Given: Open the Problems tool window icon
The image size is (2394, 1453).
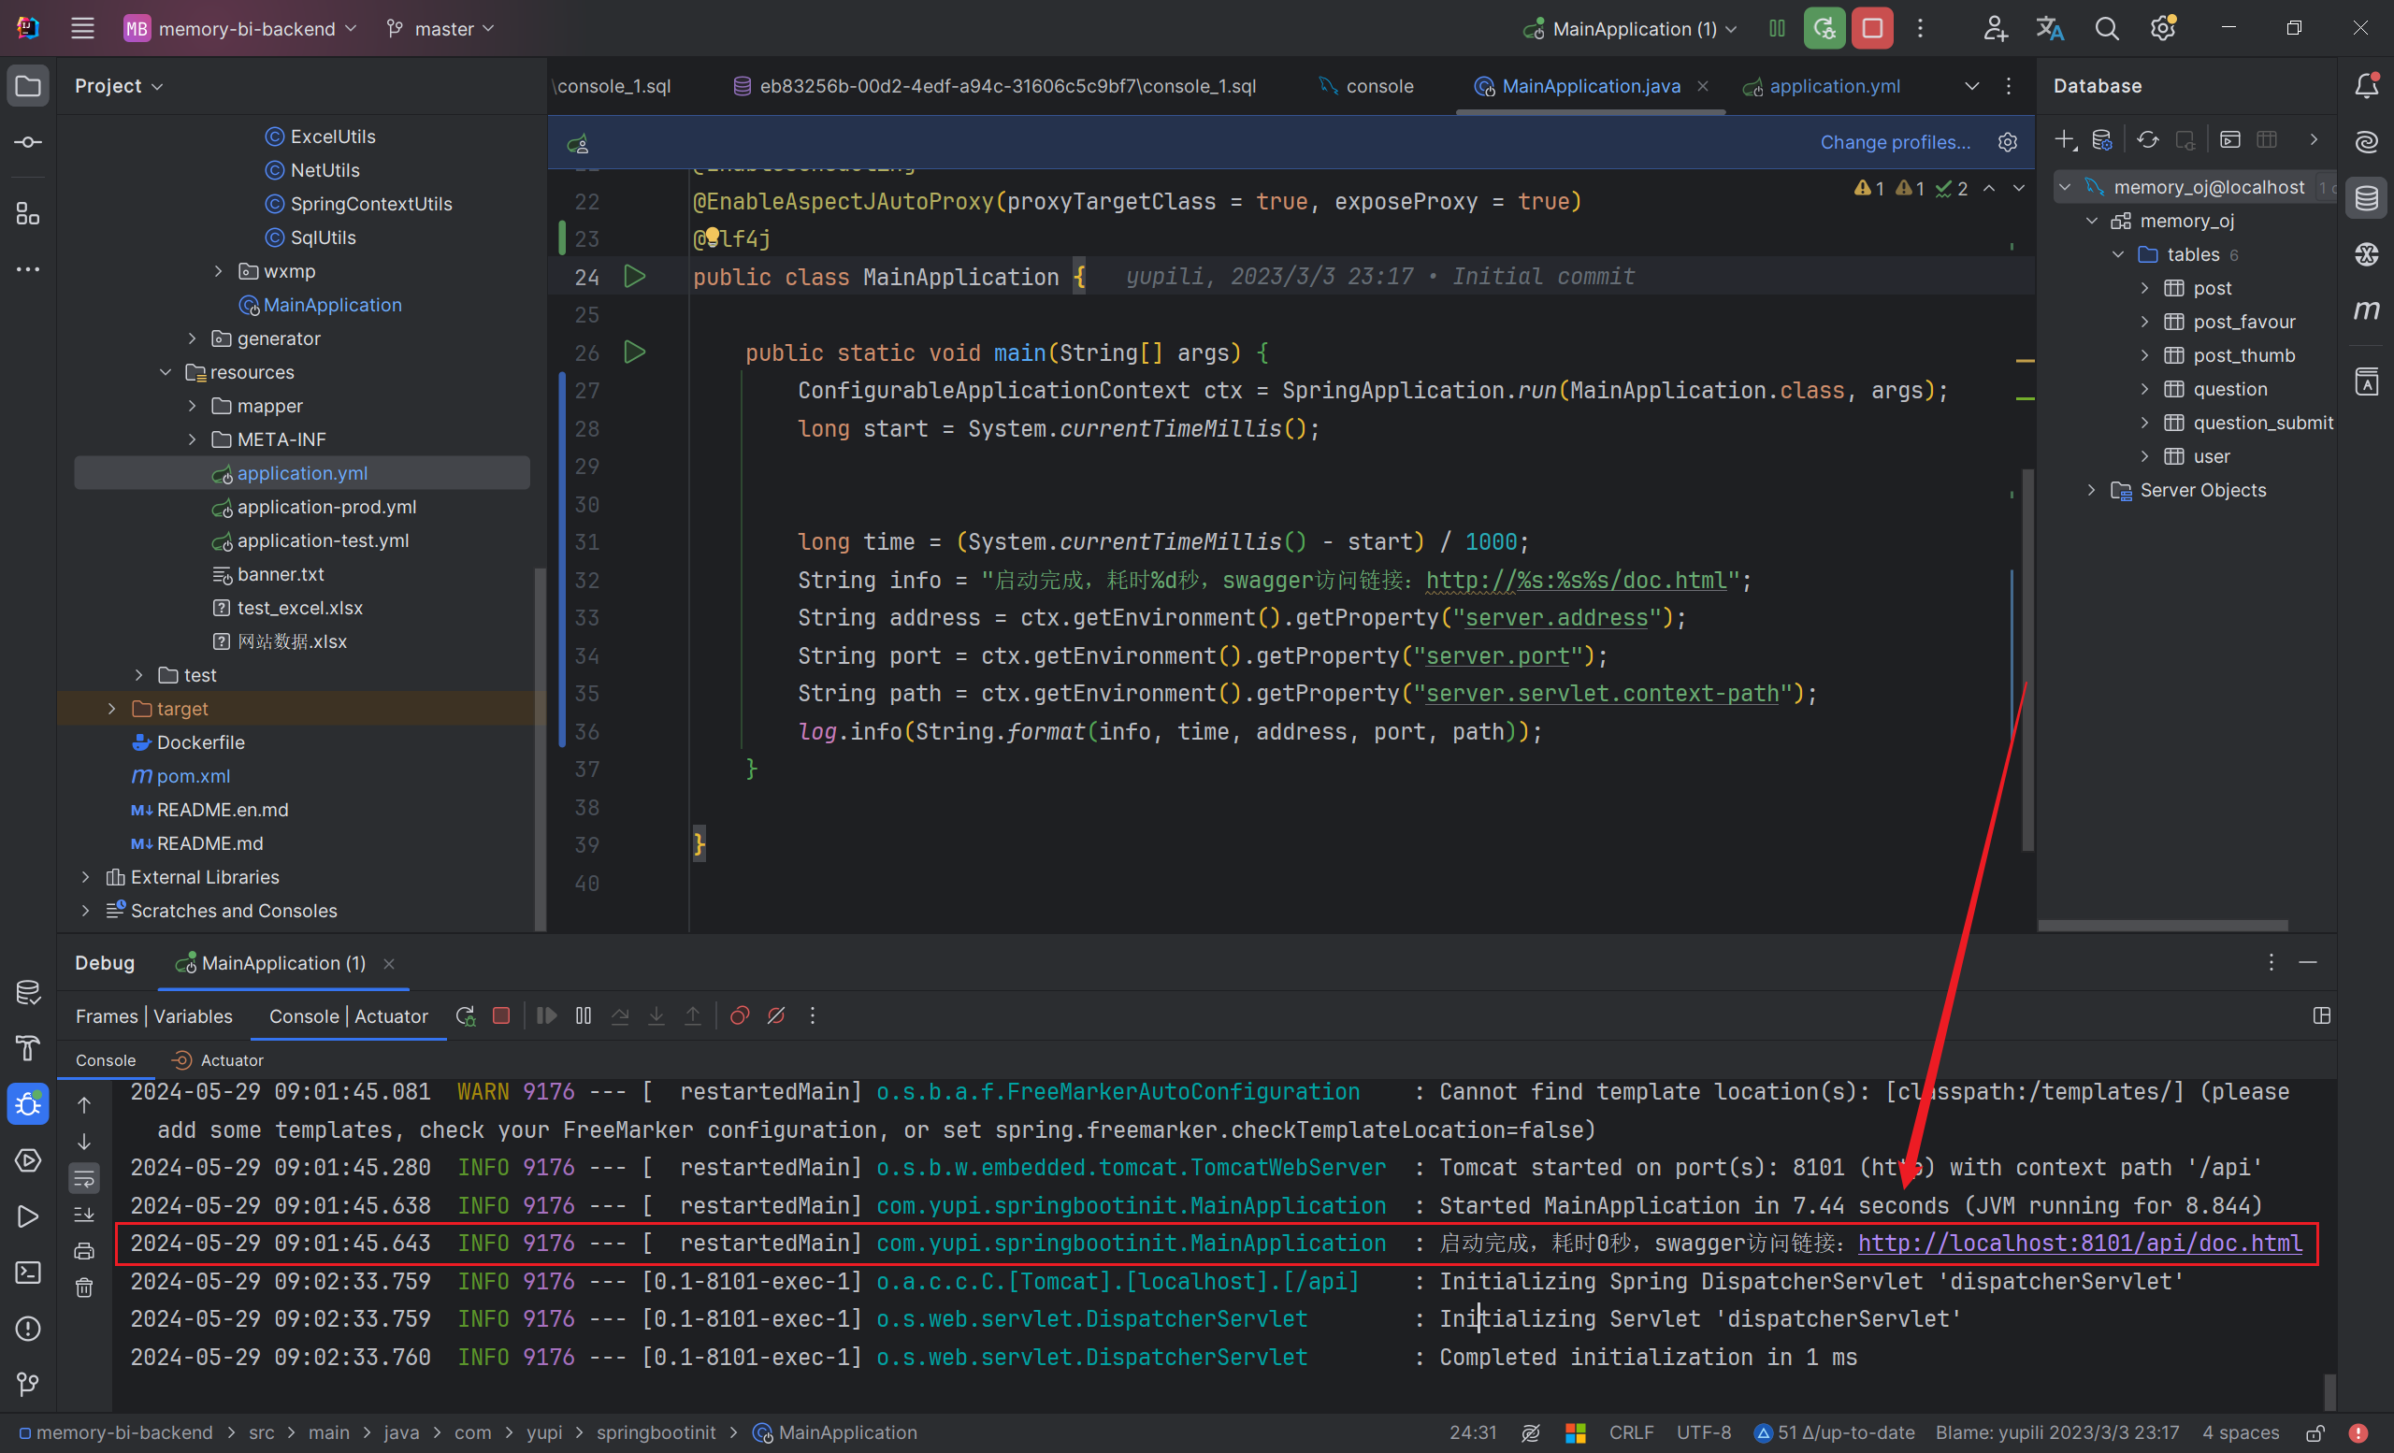Looking at the screenshot, I should (28, 1329).
